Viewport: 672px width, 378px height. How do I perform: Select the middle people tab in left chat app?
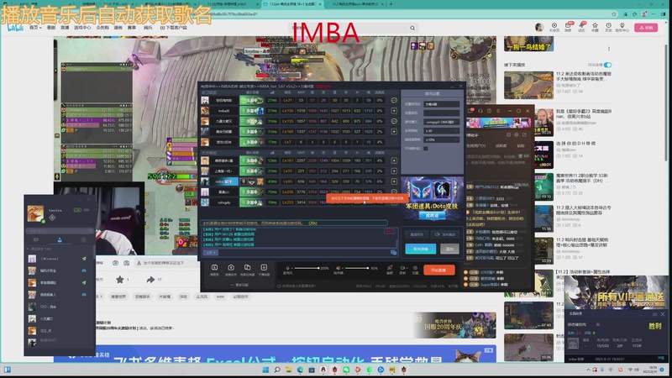pyautogui.click(x=60, y=240)
